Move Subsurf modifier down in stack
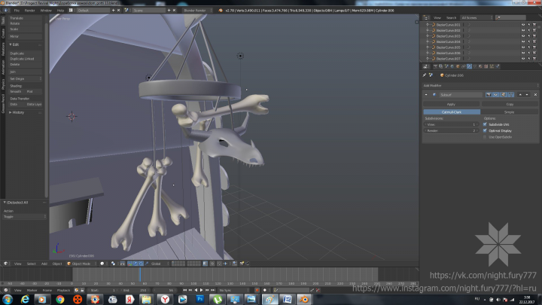The width and height of the screenshot is (542, 305). tap(527, 94)
